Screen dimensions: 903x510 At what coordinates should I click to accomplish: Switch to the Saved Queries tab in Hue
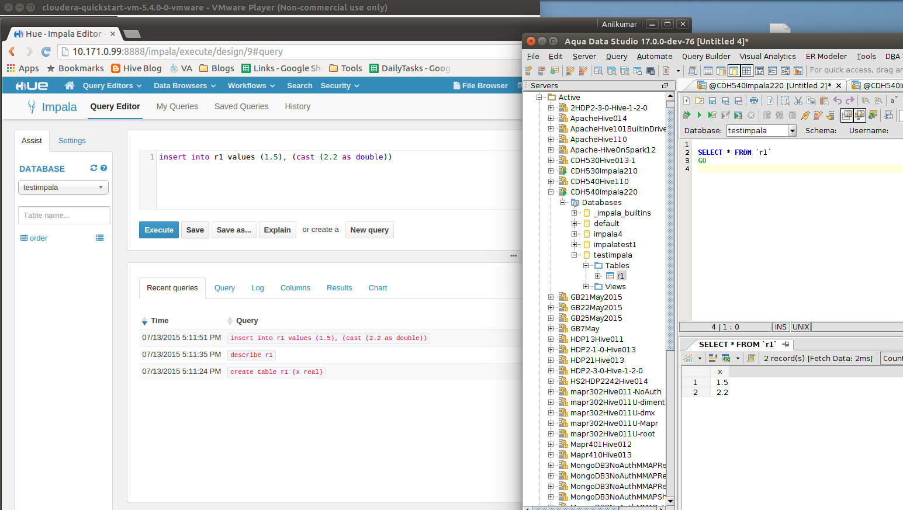point(241,106)
